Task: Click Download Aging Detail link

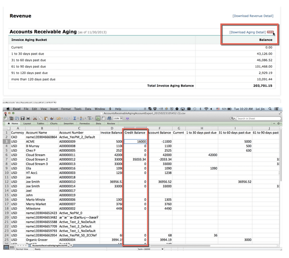Action: point(247,32)
